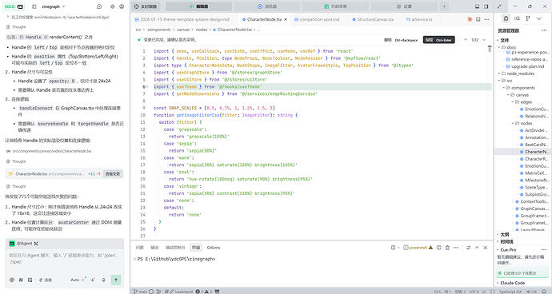Expand the Claude Code section
The height and width of the screenshot is (294, 552).
(512, 283)
